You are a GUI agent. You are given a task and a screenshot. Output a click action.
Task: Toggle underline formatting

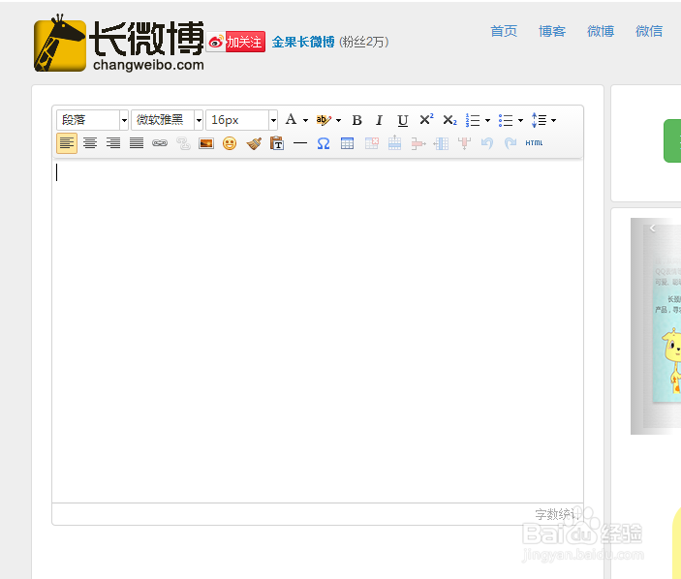(x=403, y=120)
